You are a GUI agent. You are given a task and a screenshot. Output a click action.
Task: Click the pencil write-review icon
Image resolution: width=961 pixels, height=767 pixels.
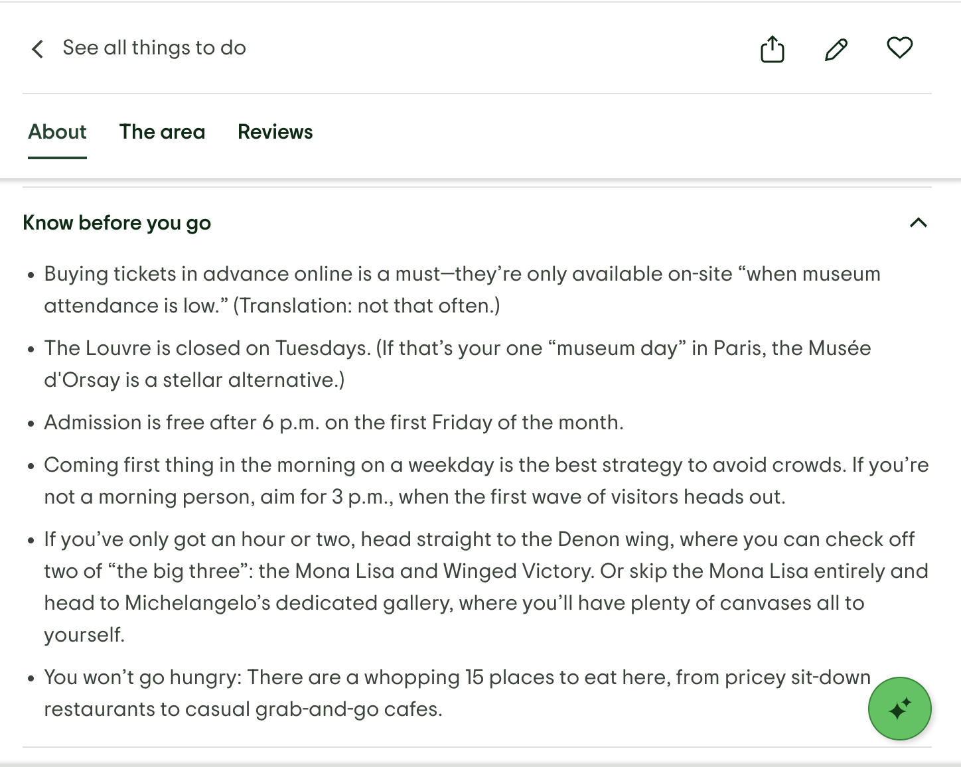click(836, 49)
